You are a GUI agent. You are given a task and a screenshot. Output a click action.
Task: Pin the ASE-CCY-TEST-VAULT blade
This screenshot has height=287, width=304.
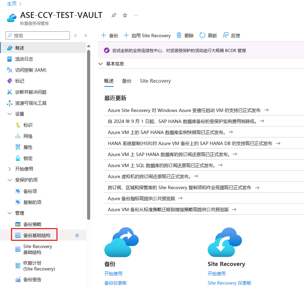pos(114,15)
